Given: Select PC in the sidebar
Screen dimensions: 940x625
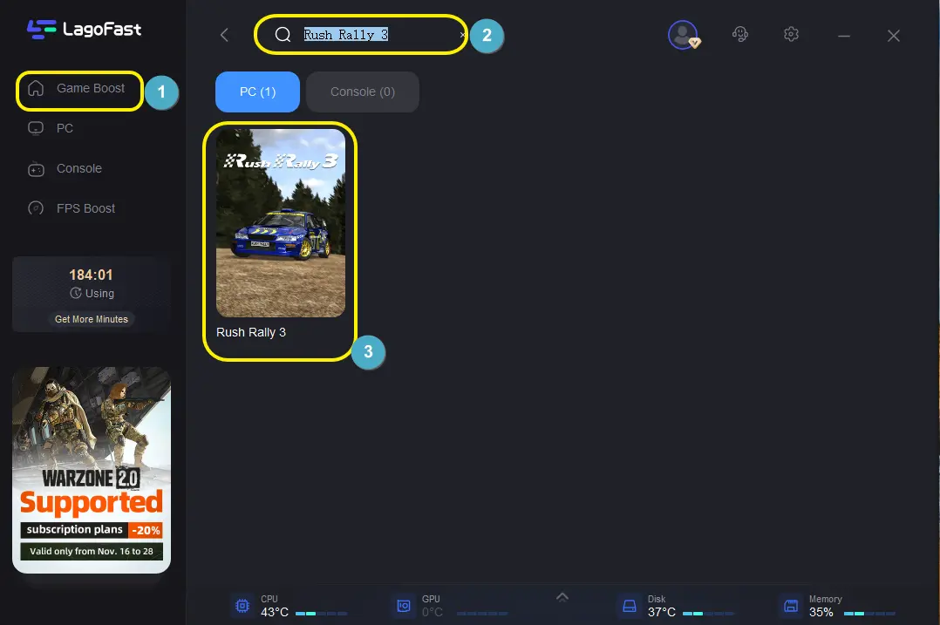Looking at the screenshot, I should click(65, 128).
